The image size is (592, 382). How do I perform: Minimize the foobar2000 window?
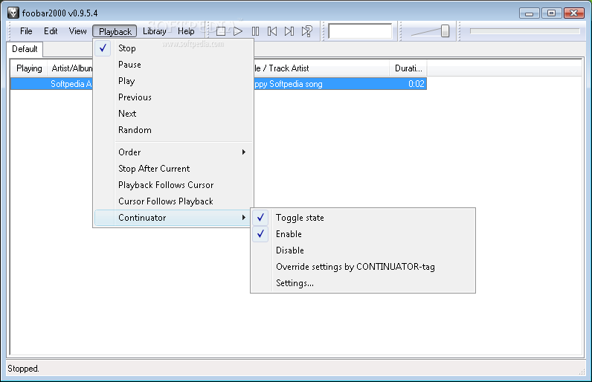[529, 13]
